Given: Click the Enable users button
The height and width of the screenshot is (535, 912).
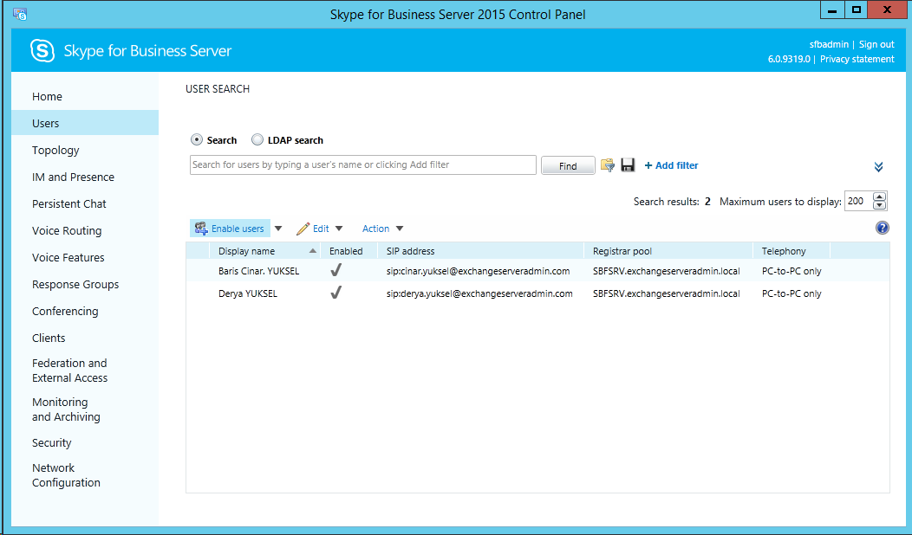Looking at the screenshot, I should point(231,229).
